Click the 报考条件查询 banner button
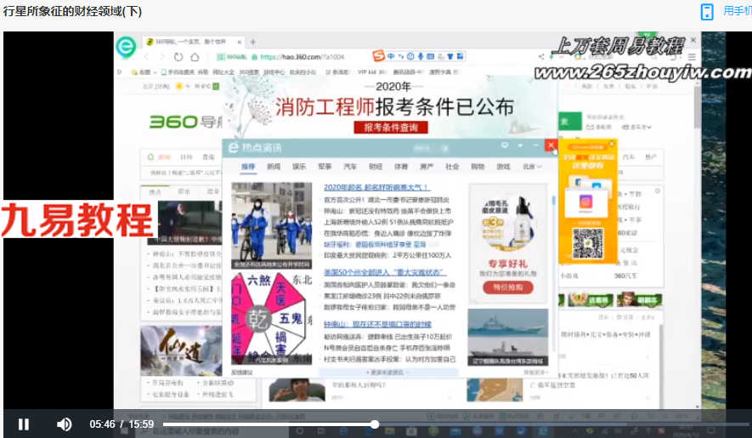This screenshot has height=438, width=752. pos(391,128)
